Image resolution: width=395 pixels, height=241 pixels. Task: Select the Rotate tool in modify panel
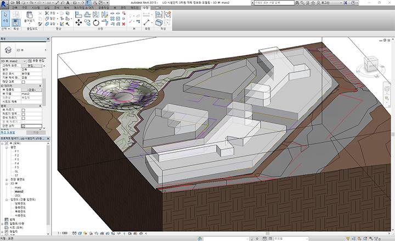[97, 23]
